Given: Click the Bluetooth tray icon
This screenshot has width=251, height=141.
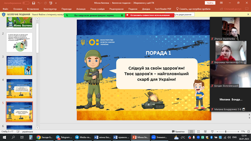Looking at the screenshot, I should (x=211, y=137).
